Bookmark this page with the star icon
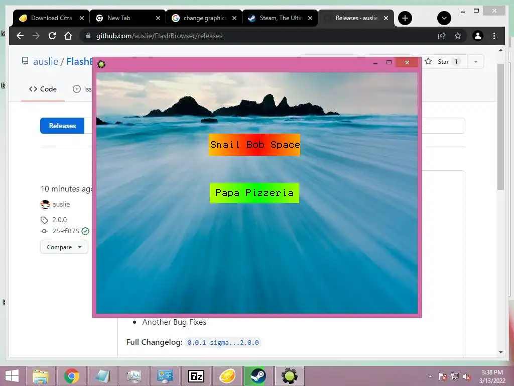514x386 pixels. pos(458,36)
